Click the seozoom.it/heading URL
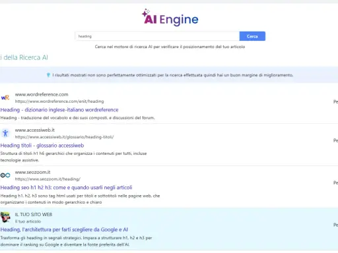The height and width of the screenshot is (253, 338). (48, 179)
